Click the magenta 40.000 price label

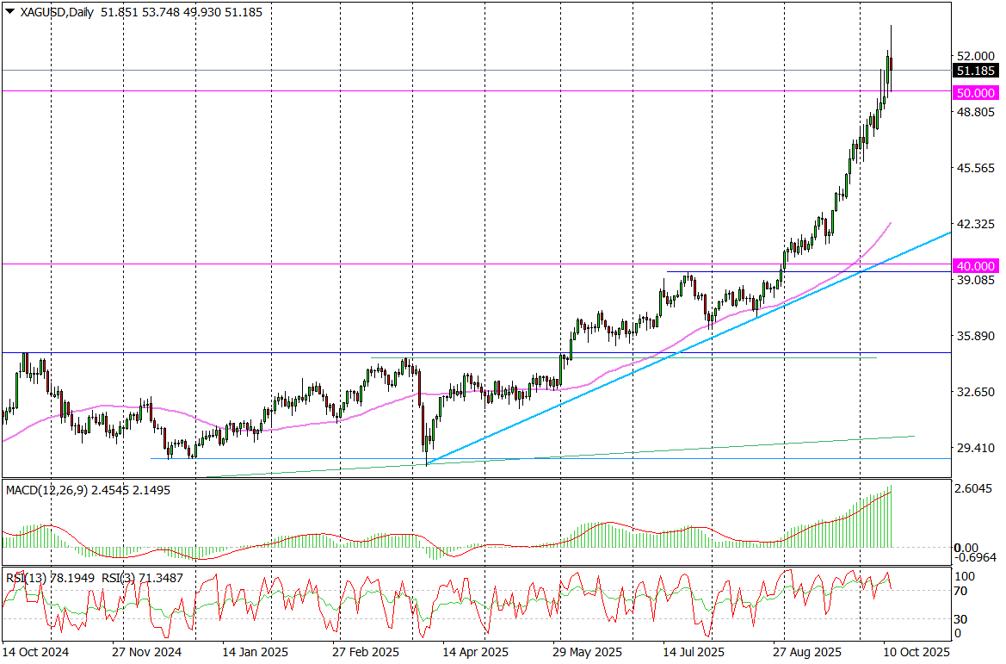[976, 265]
